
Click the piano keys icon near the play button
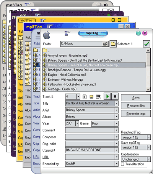98,97
